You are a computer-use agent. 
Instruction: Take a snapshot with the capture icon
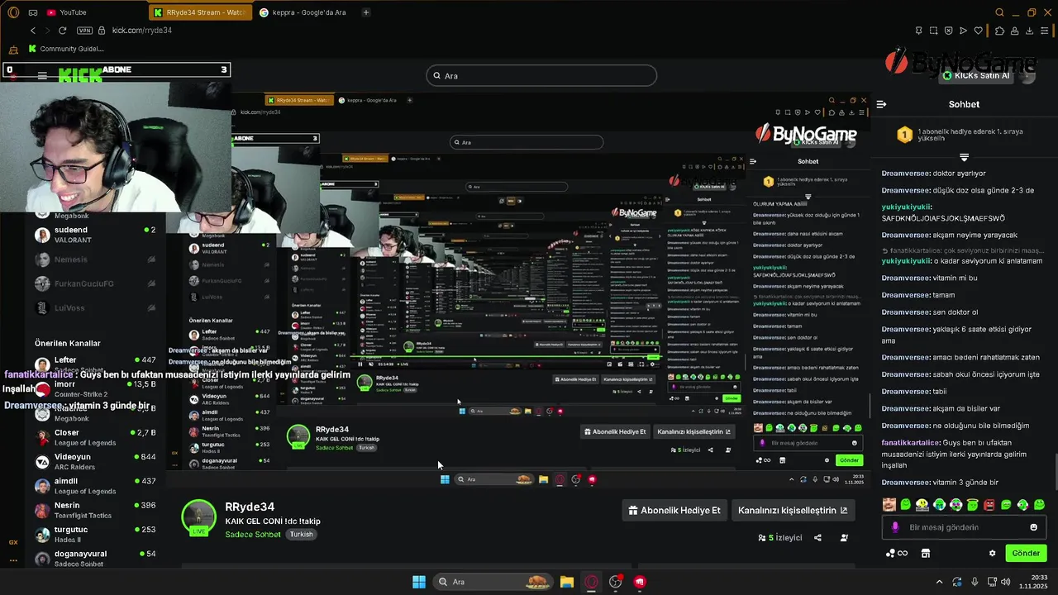point(934,31)
